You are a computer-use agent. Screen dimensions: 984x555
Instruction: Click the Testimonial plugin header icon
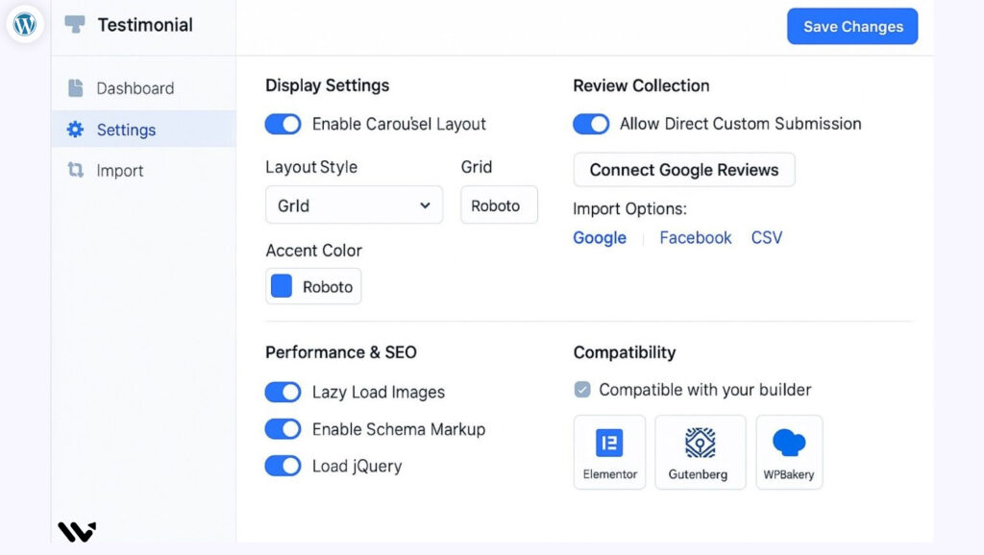(x=75, y=25)
